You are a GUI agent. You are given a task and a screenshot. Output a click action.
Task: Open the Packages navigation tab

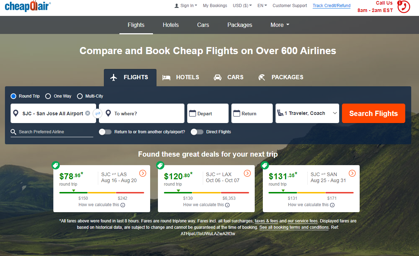[240, 25]
